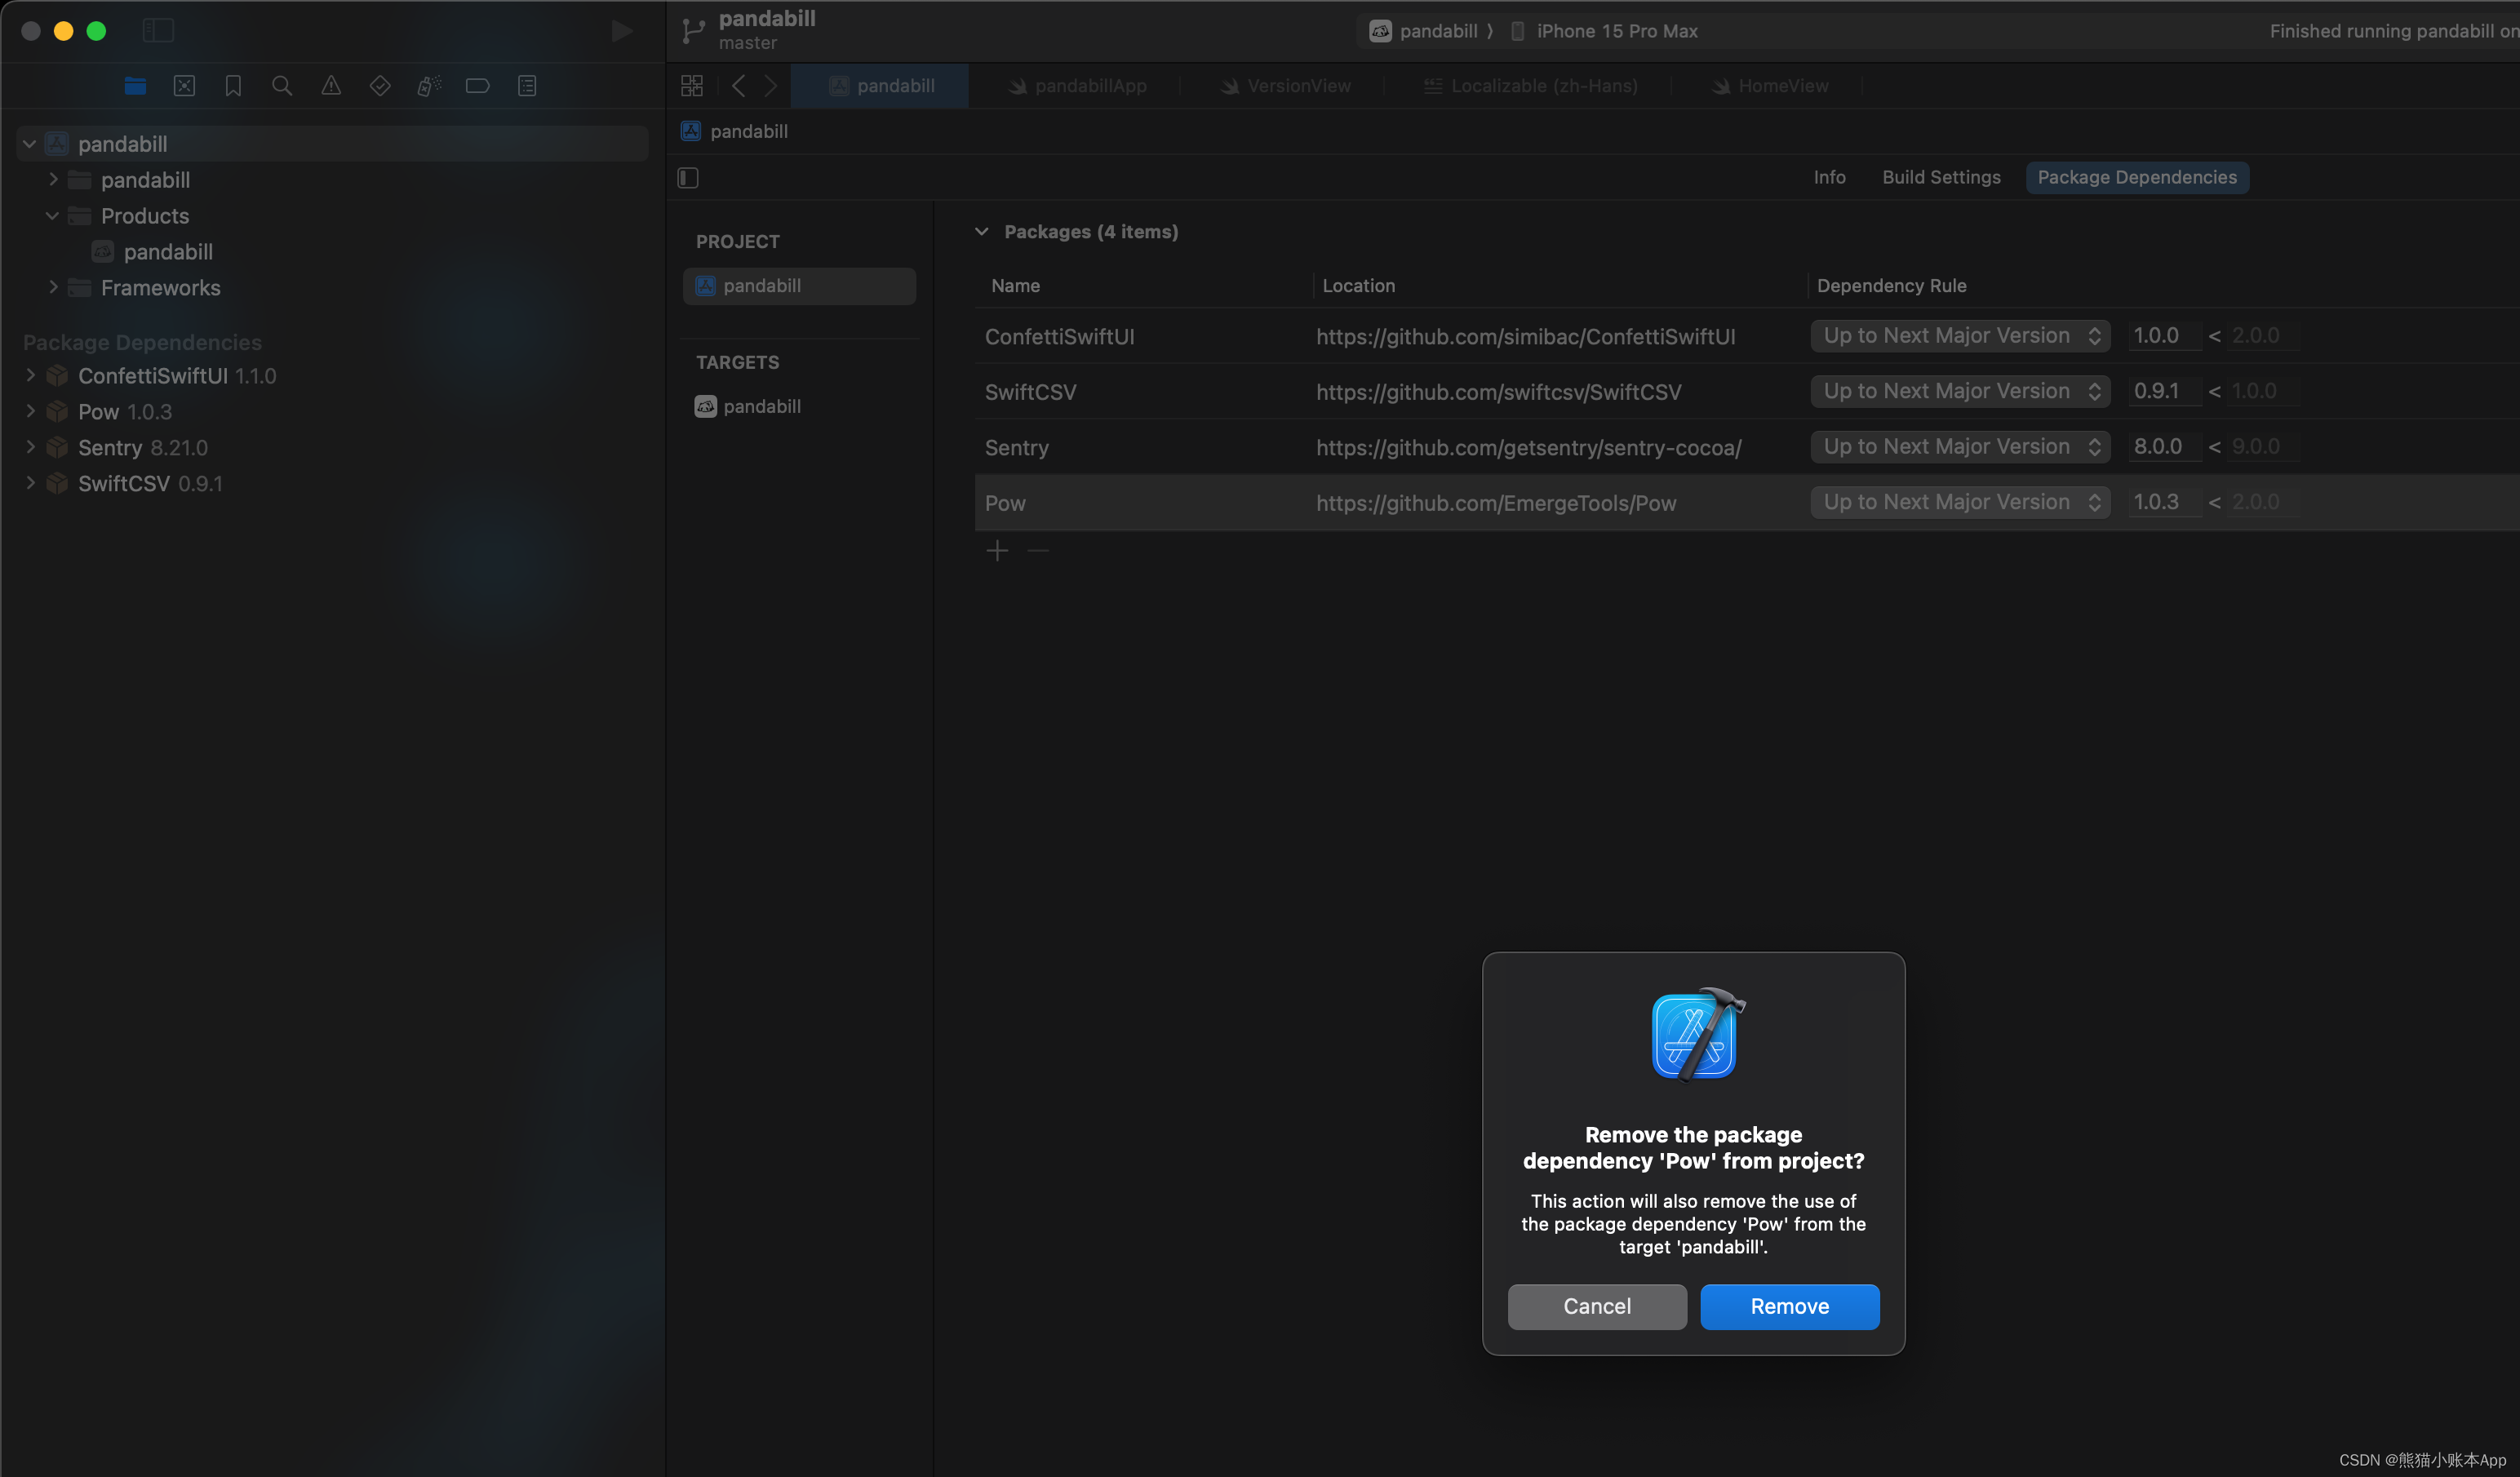Open the find navigator magnifier icon
The image size is (2520, 1477).
[282, 86]
